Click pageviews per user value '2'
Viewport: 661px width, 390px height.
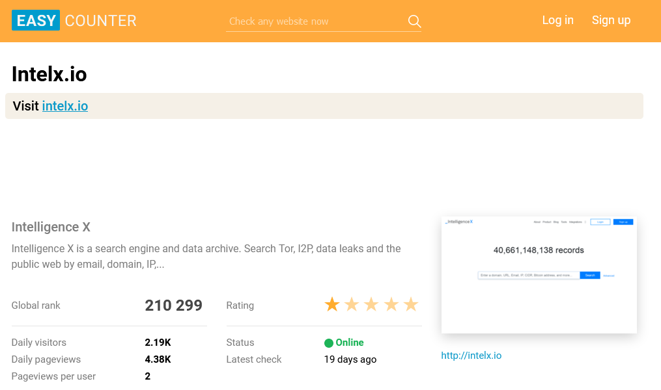click(x=148, y=376)
